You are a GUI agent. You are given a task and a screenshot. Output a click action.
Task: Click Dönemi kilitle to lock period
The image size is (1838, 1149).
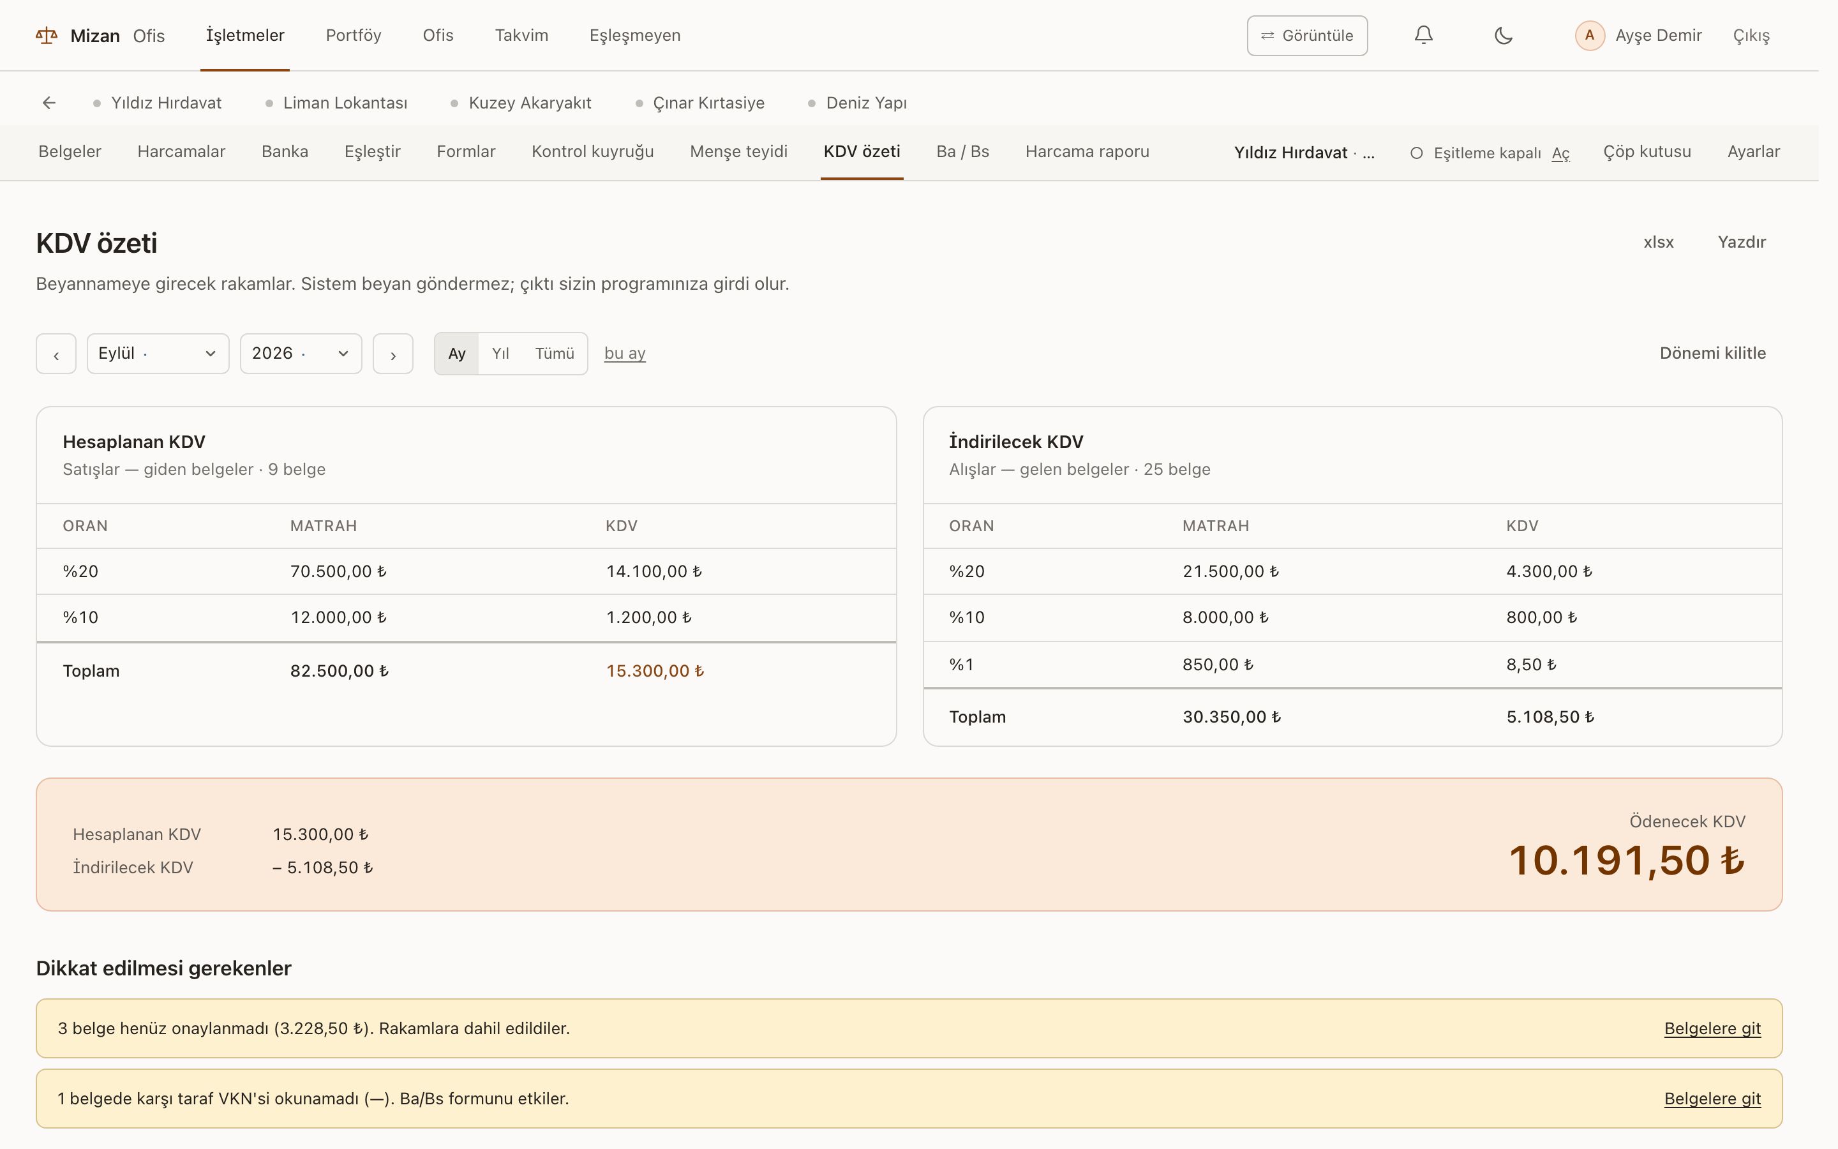[1713, 354]
